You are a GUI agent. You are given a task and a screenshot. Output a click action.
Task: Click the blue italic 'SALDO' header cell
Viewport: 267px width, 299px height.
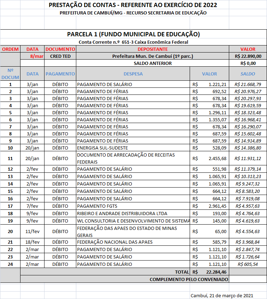click(x=248, y=74)
